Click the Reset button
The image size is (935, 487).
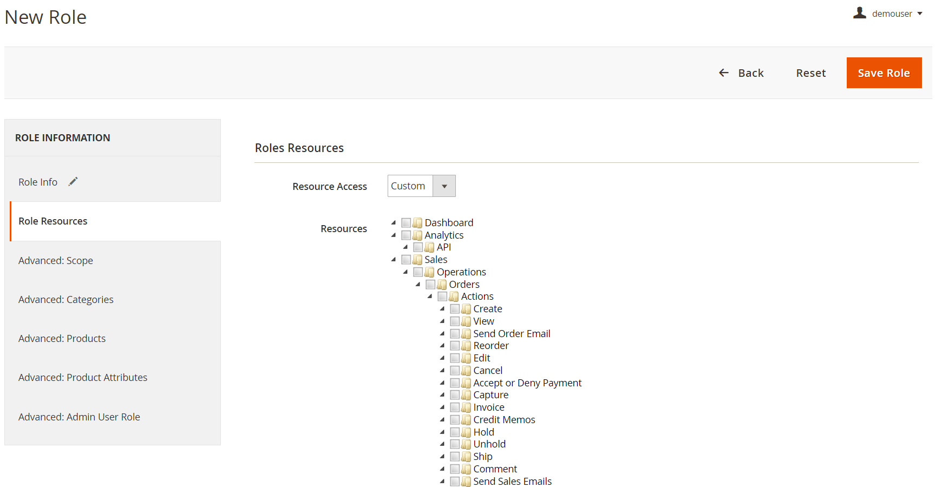point(810,73)
